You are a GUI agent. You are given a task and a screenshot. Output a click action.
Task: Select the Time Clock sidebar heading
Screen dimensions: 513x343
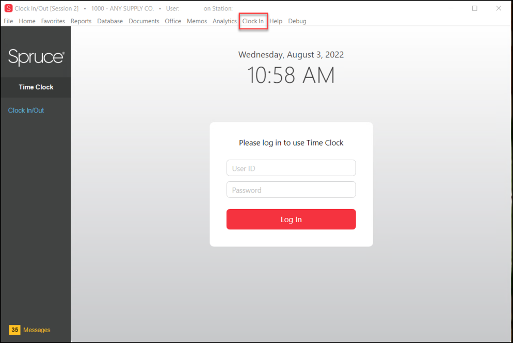(36, 87)
